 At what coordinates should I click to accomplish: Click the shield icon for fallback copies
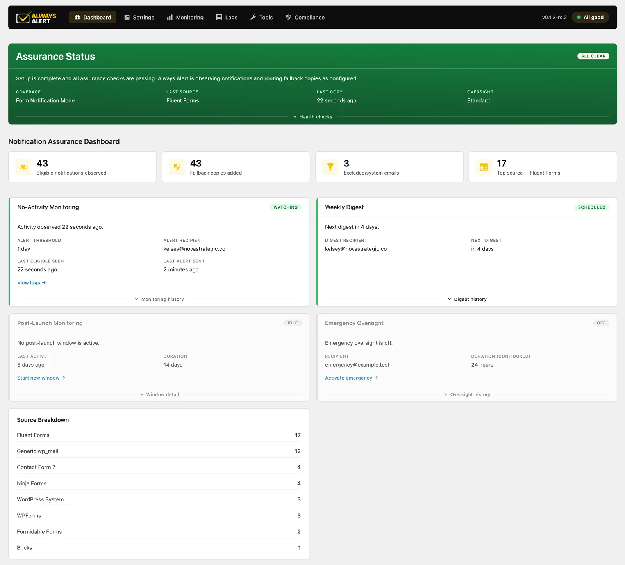pos(177,167)
